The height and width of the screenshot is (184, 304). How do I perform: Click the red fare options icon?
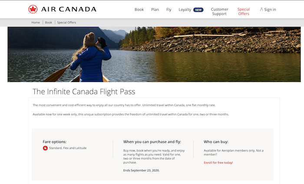tap(45, 148)
